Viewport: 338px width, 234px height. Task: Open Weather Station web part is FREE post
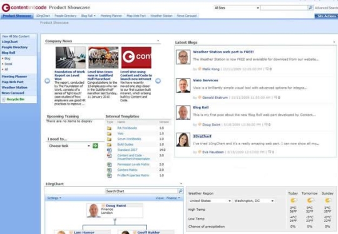point(223,52)
